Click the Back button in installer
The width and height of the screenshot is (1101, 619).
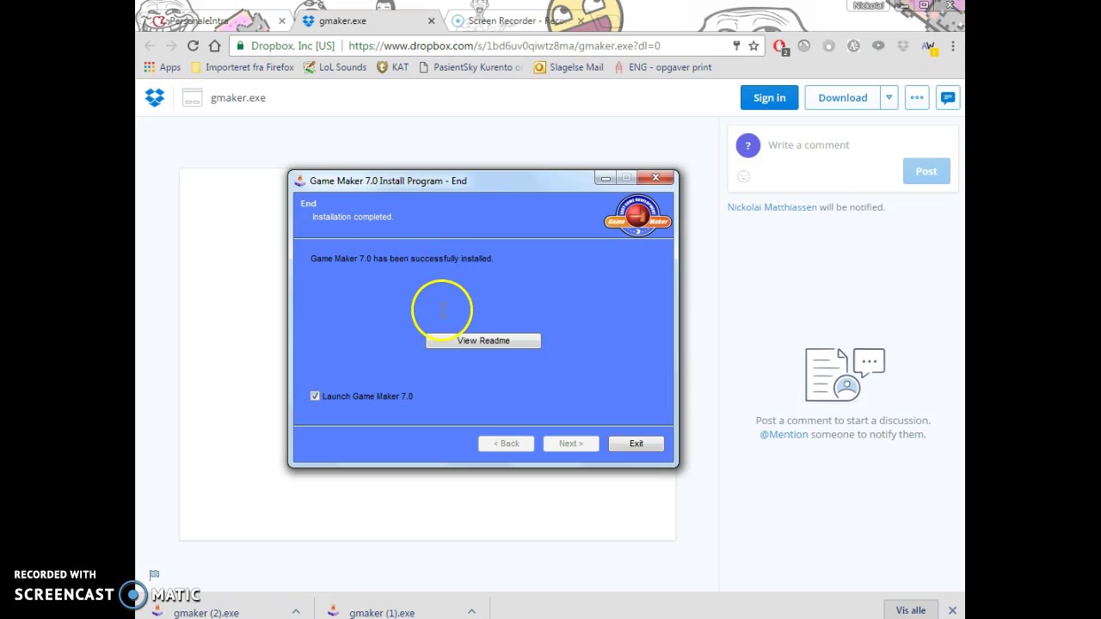(x=507, y=444)
